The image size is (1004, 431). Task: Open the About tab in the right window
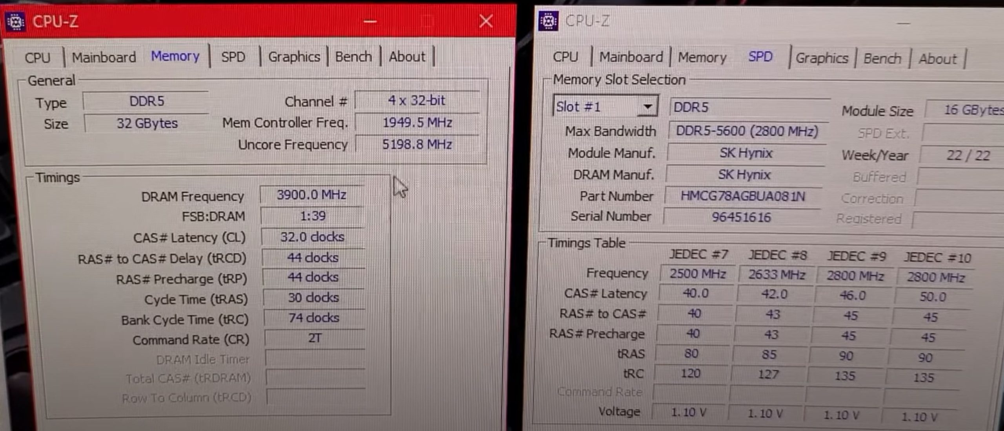coord(937,59)
